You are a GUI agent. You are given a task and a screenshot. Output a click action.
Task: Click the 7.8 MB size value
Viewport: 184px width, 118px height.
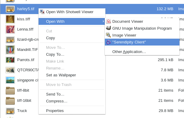coord(167,70)
